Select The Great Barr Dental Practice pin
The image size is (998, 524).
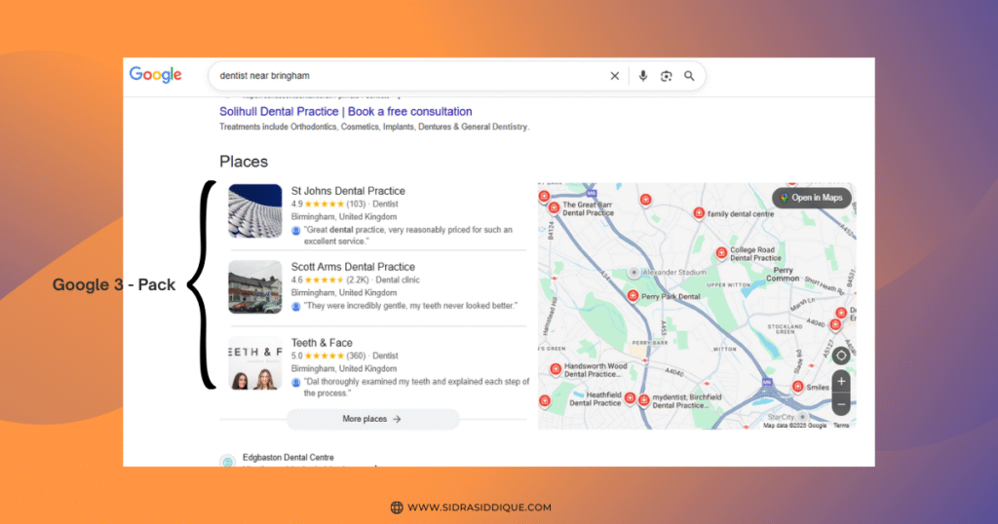554,207
